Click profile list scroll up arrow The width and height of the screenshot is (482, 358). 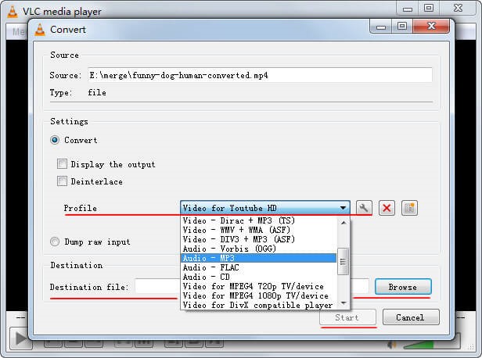click(x=344, y=222)
